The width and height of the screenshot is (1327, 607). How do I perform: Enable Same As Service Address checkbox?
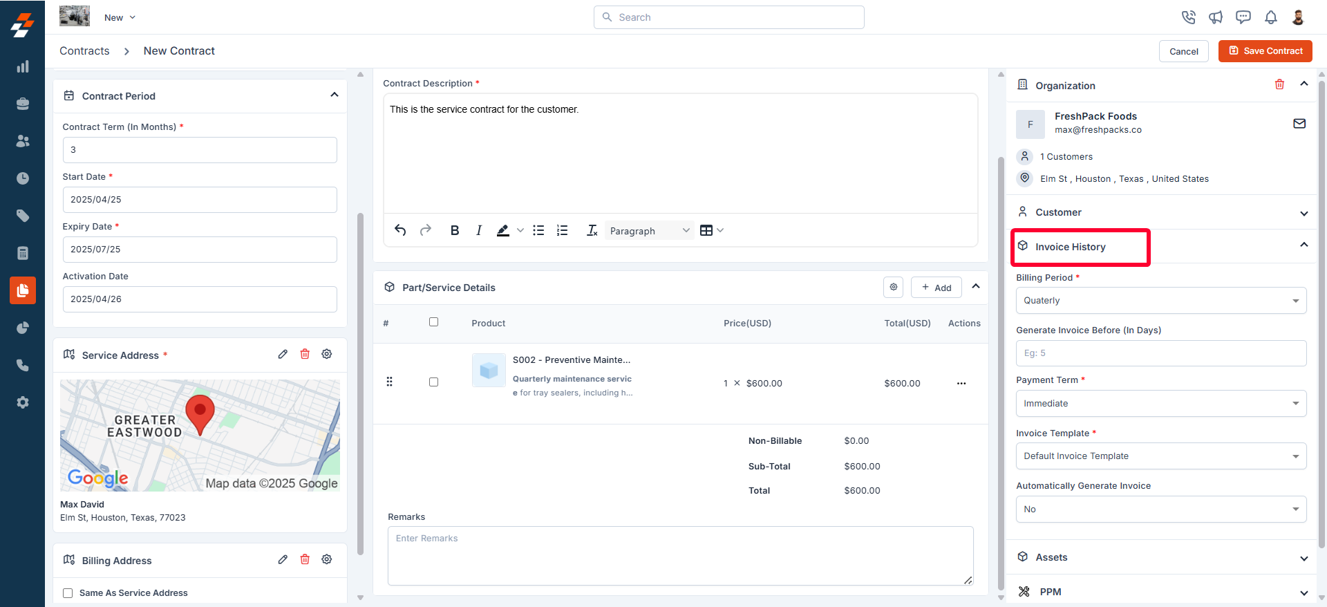coord(68,593)
